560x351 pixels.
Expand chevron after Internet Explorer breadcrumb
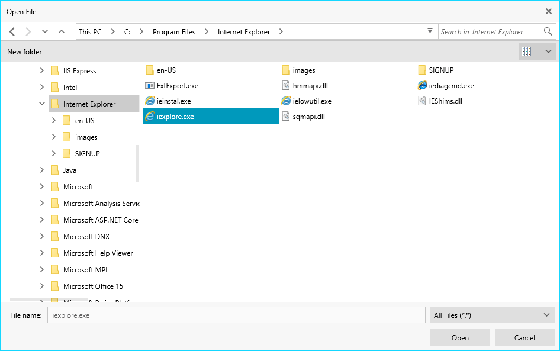pyautogui.click(x=281, y=32)
